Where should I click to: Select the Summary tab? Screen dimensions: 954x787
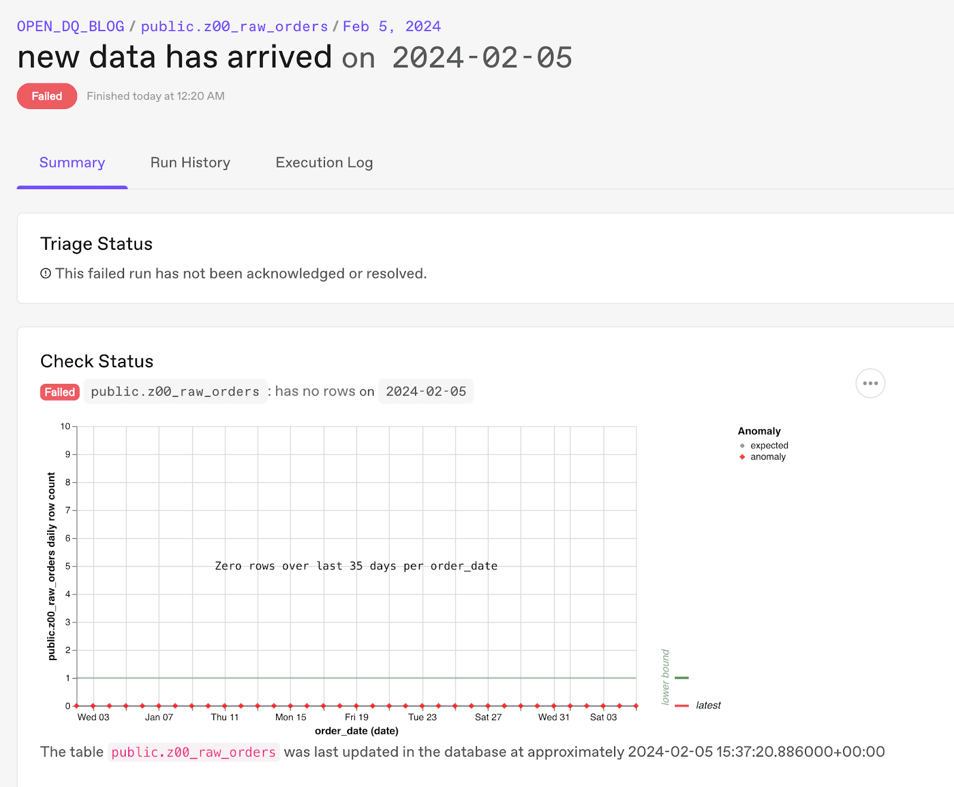click(72, 163)
